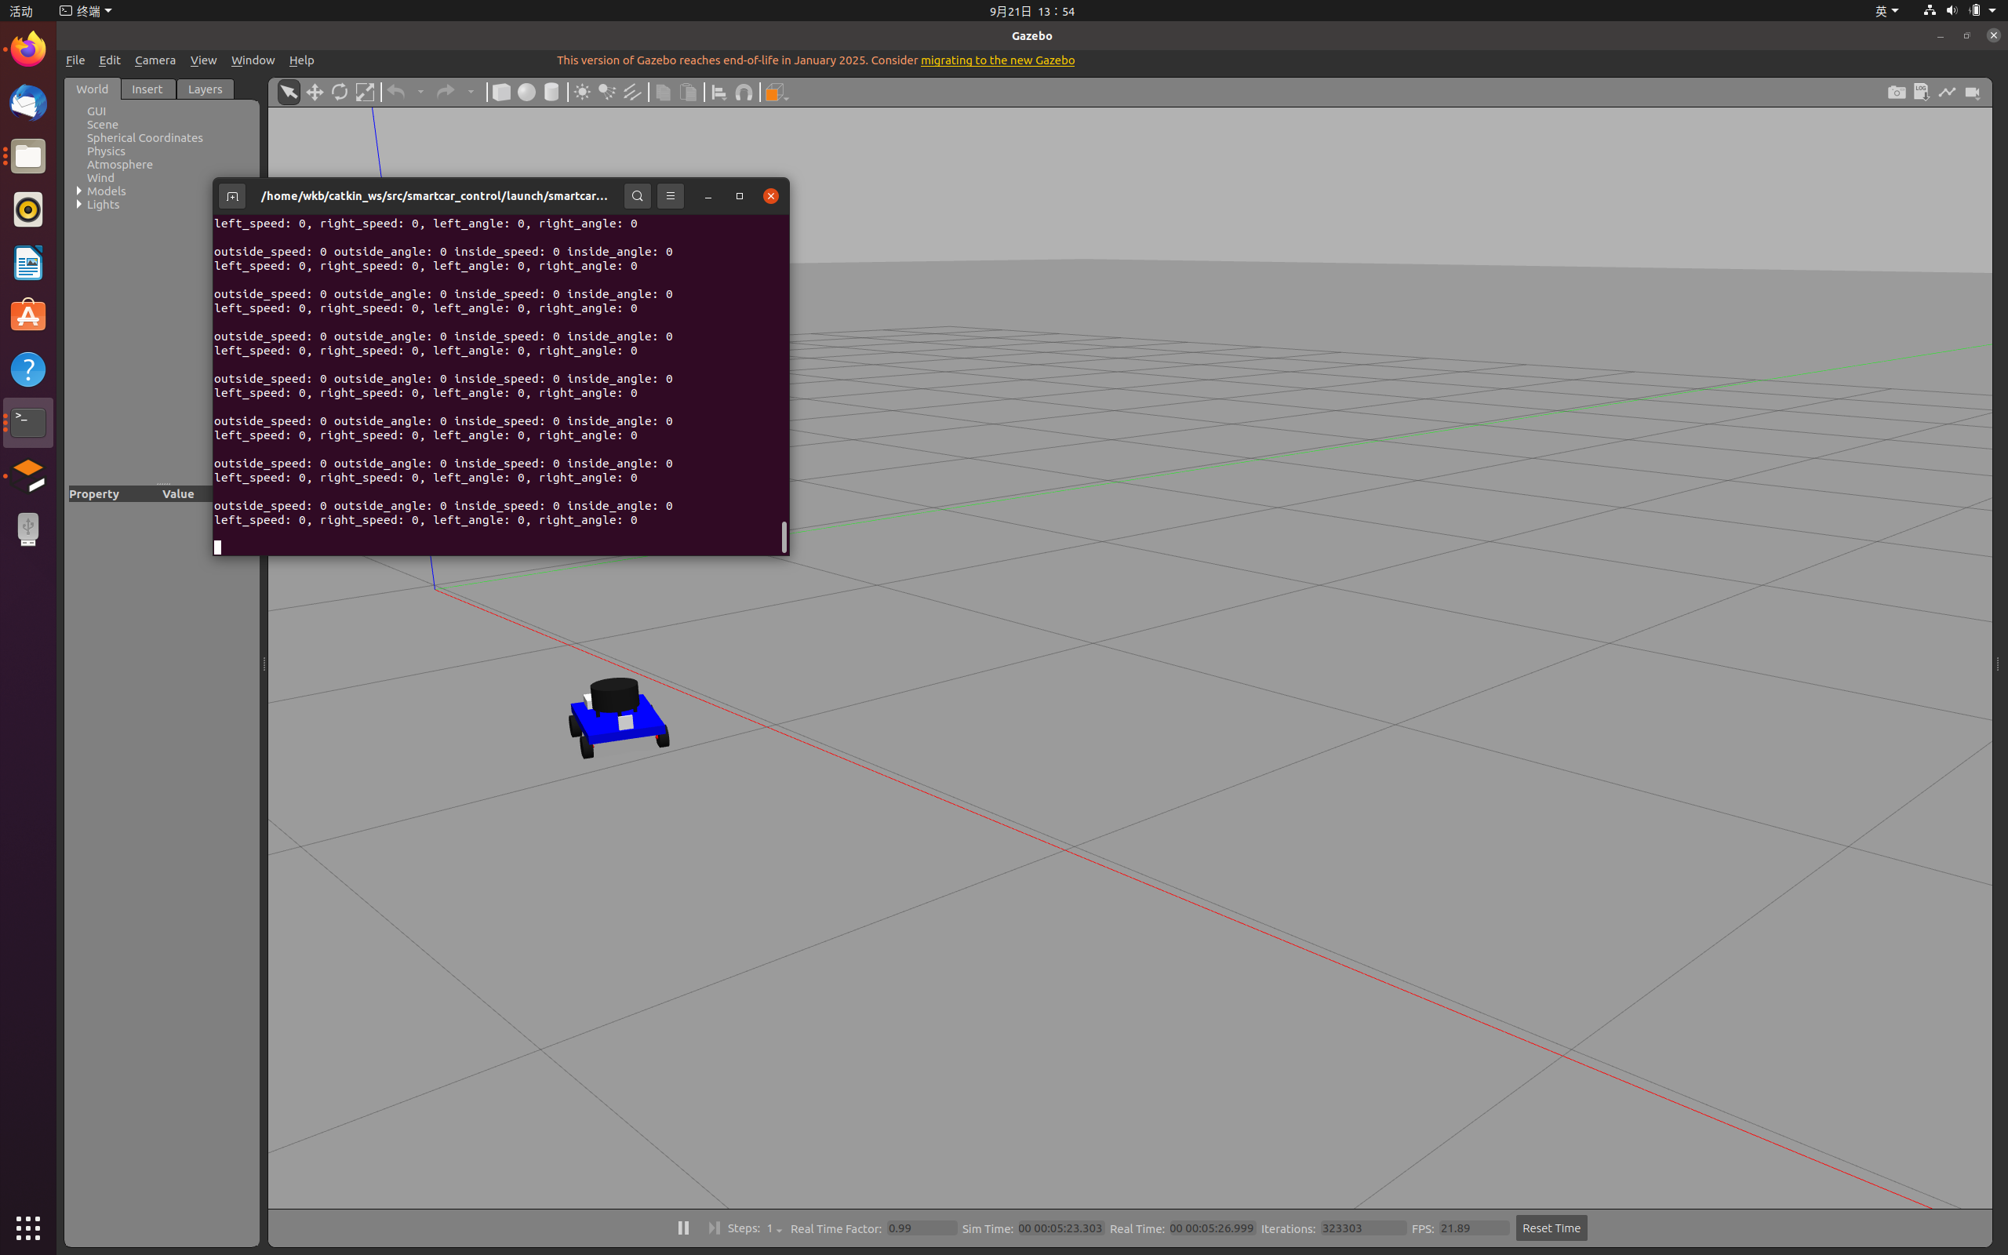Switch to the Layers tab
The image size is (2008, 1255).
click(x=205, y=89)
